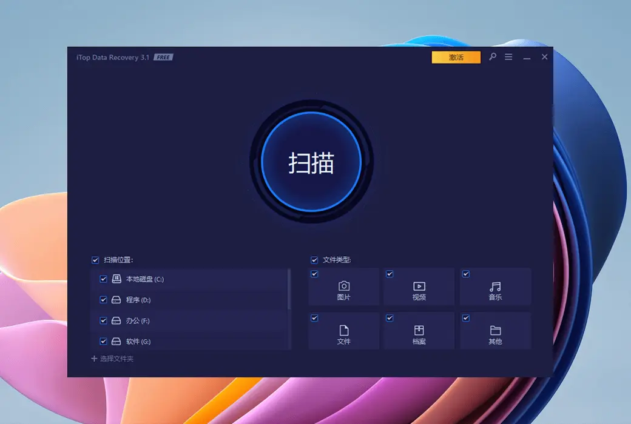Select the music note 音乐 icon

495,287
